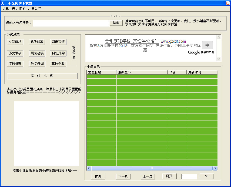This screenshot has width=231, height=187.
Task: Open the 科幻灵异 category
Action: click(58, 53)
